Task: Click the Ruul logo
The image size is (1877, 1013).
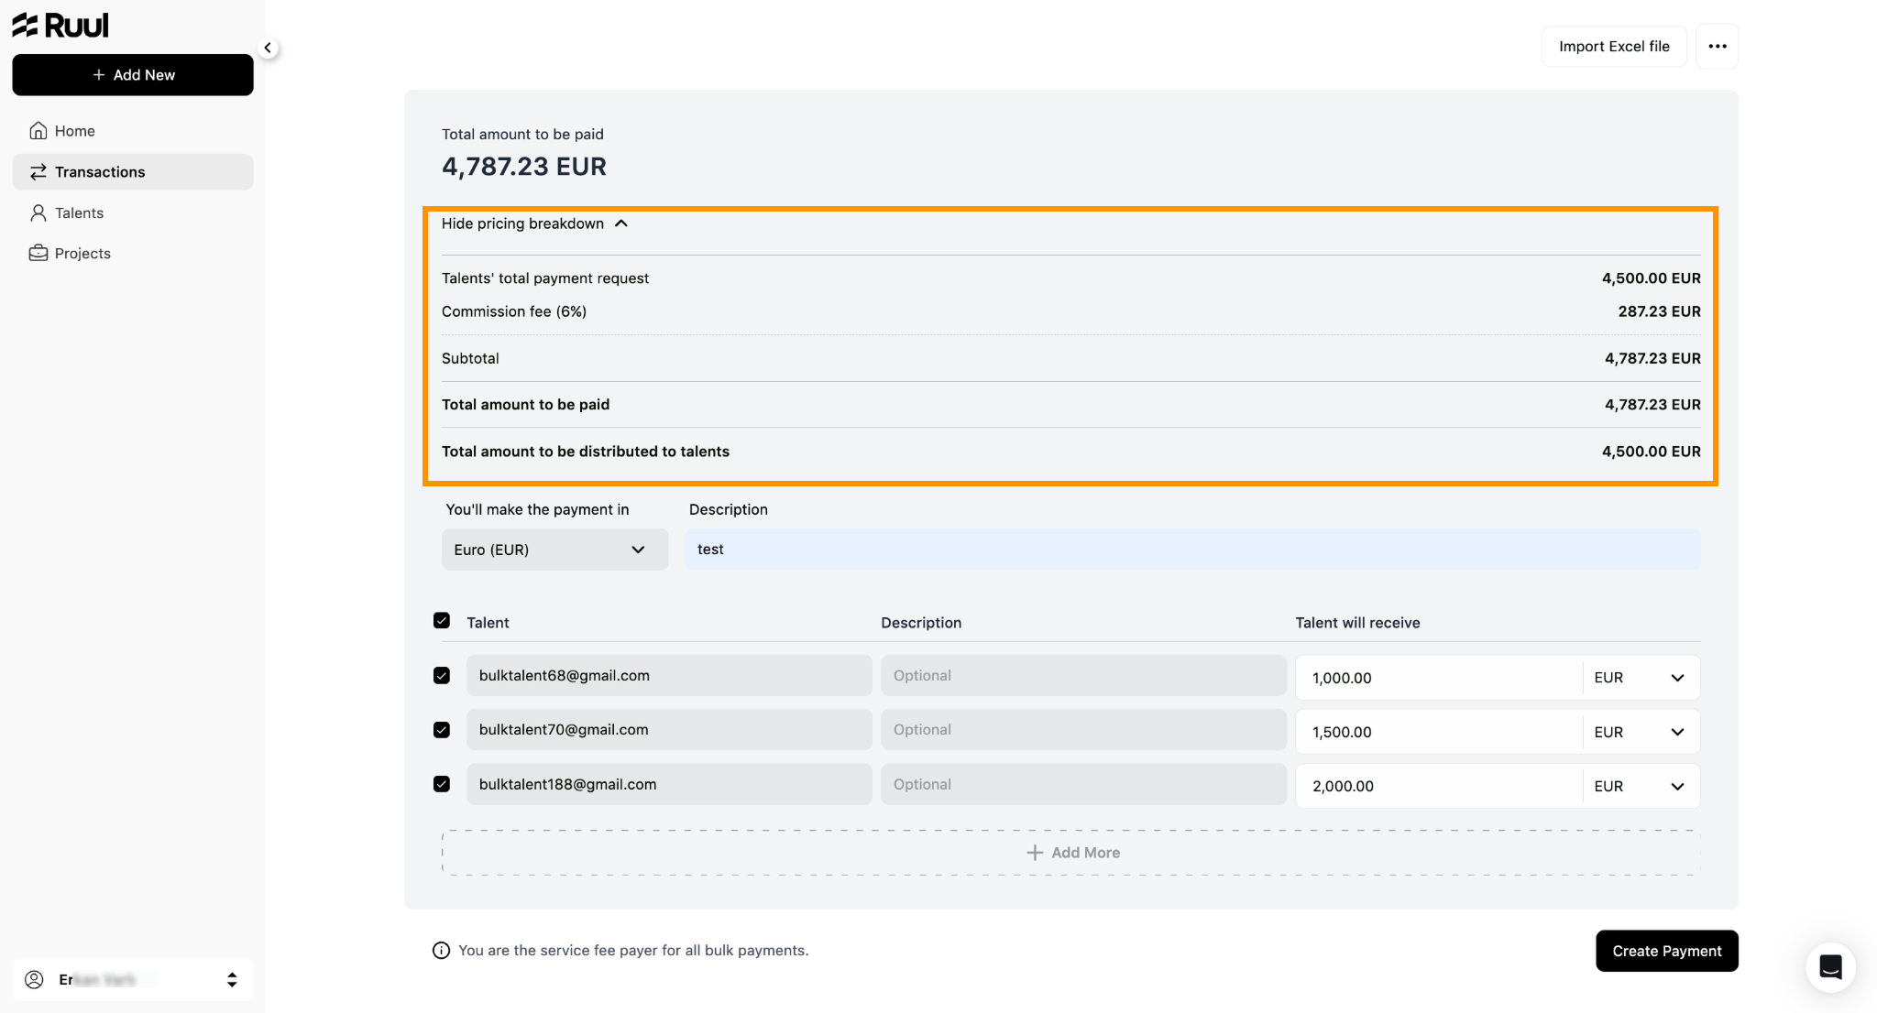Action: tap(60, 26)
